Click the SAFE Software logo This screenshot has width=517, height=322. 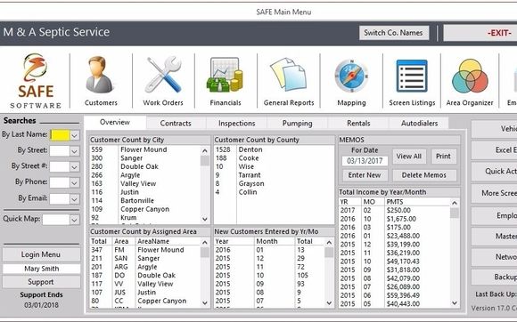36,81
